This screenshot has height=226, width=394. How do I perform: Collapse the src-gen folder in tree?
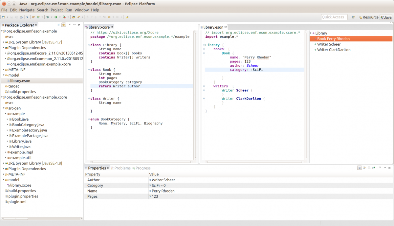click(x=4, y=108)
